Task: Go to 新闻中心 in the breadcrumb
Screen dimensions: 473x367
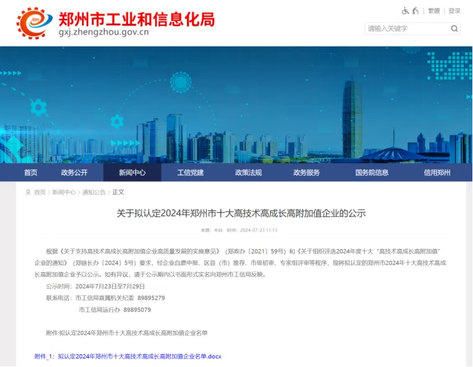Action: click(64, 192)
